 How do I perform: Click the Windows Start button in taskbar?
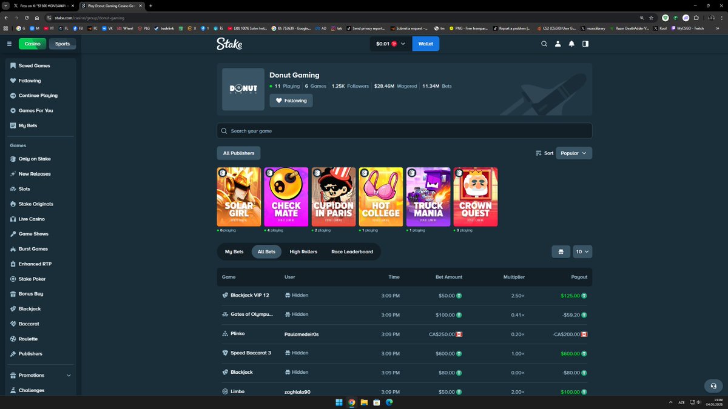coord(339,402)
